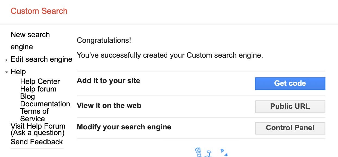Click the small blue star doodle
The width and height of the screenshot is (338, 157).
(x=223, y=150)
